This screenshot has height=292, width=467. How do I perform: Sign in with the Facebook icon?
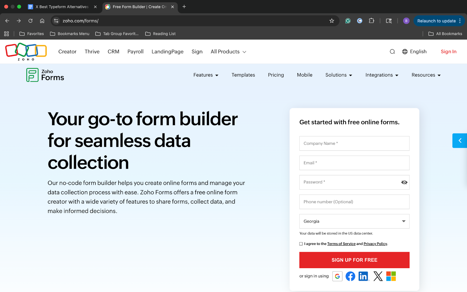[x=350, y=276]
